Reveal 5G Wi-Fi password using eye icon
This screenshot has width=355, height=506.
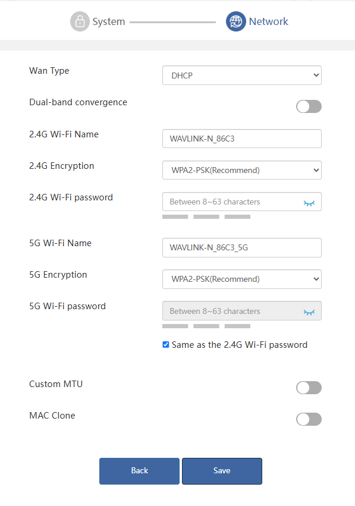[309, 312]
